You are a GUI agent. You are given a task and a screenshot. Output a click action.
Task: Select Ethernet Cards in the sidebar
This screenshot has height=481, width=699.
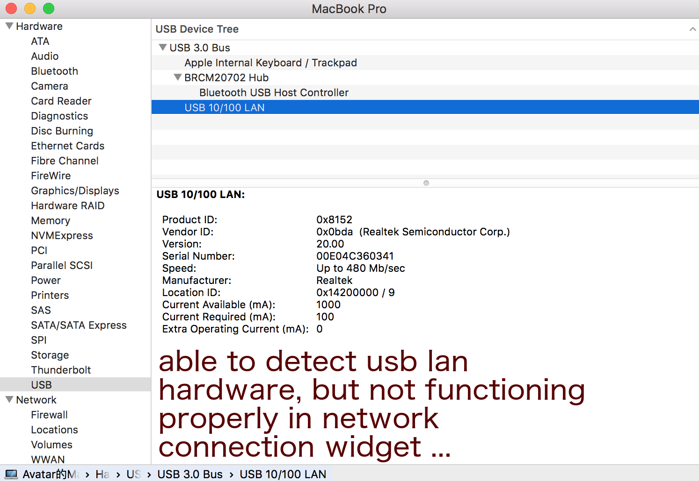(68, 146)
